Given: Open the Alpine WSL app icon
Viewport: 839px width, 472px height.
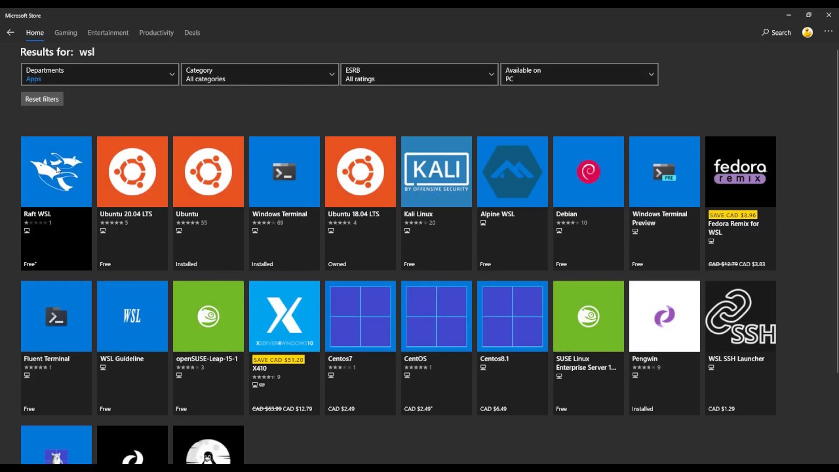Looking at the screenshot, I should 513,172.
